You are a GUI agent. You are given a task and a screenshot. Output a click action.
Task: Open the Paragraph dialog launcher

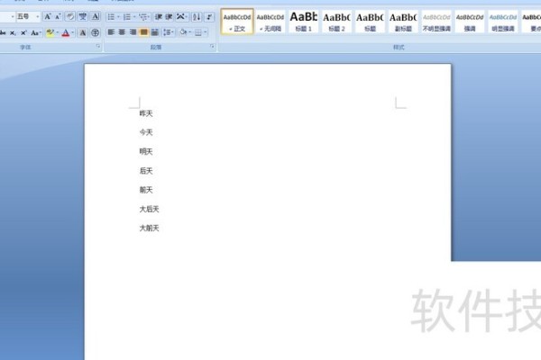pyautogui.click(x=212, y=46)
